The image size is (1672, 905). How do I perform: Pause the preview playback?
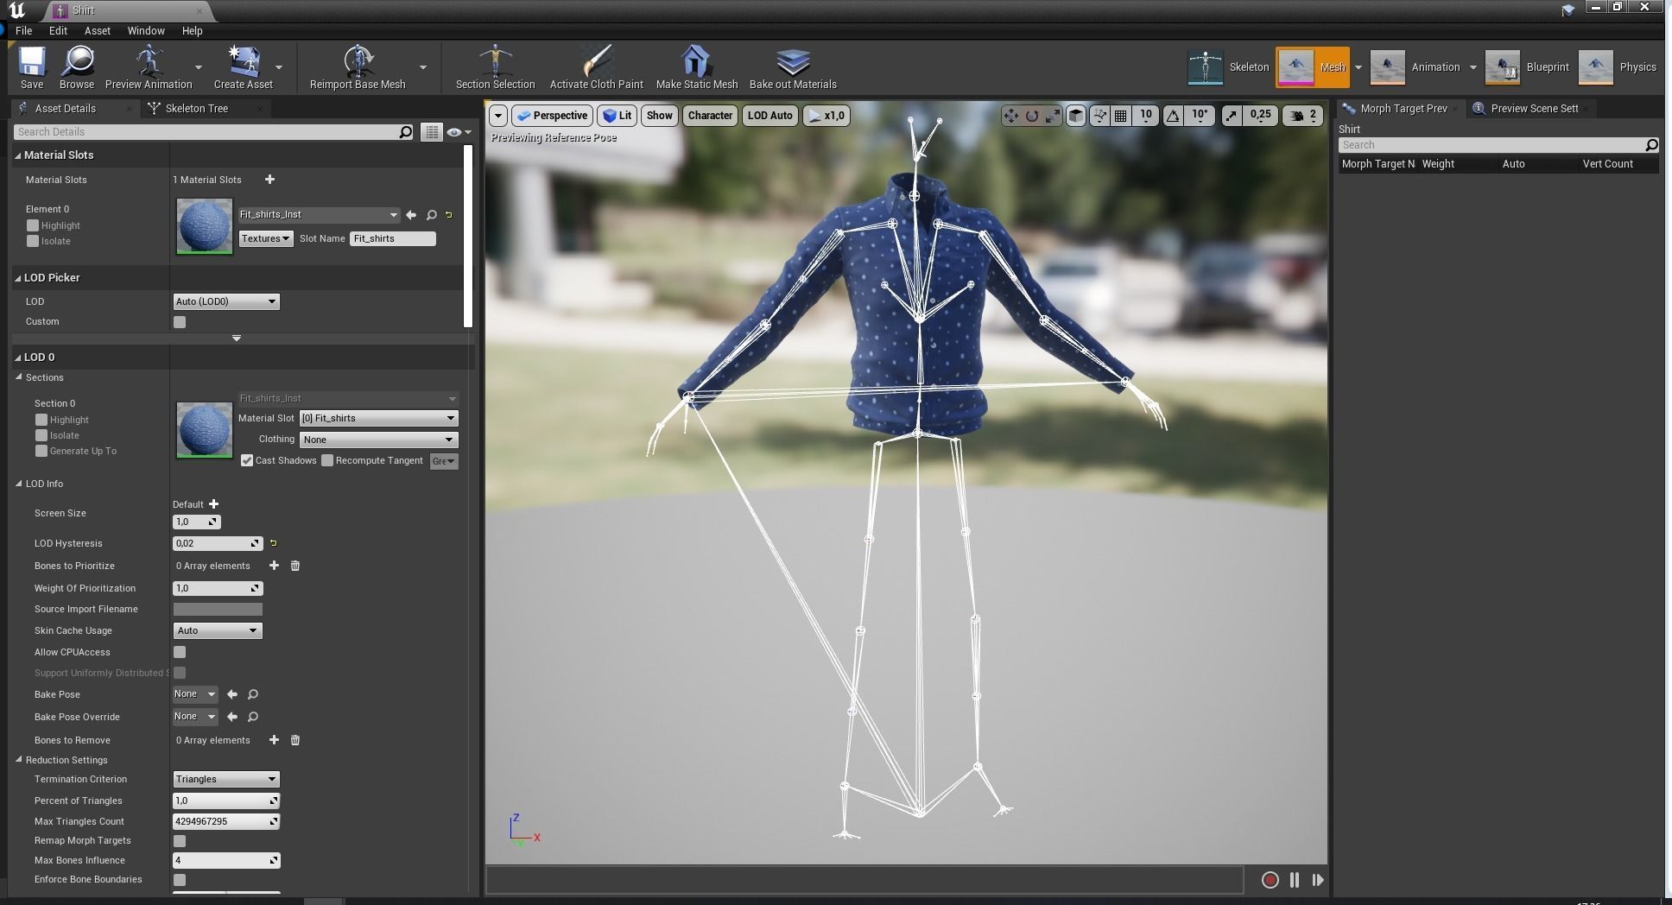point(1294,880)
